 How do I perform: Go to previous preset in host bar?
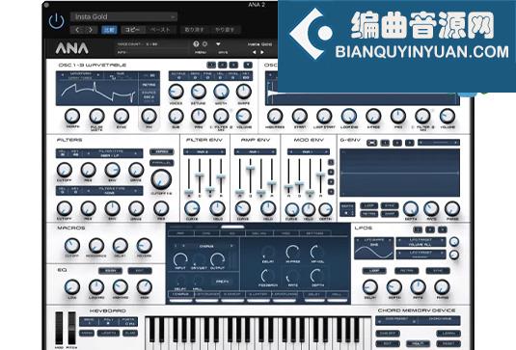point(77,30)
